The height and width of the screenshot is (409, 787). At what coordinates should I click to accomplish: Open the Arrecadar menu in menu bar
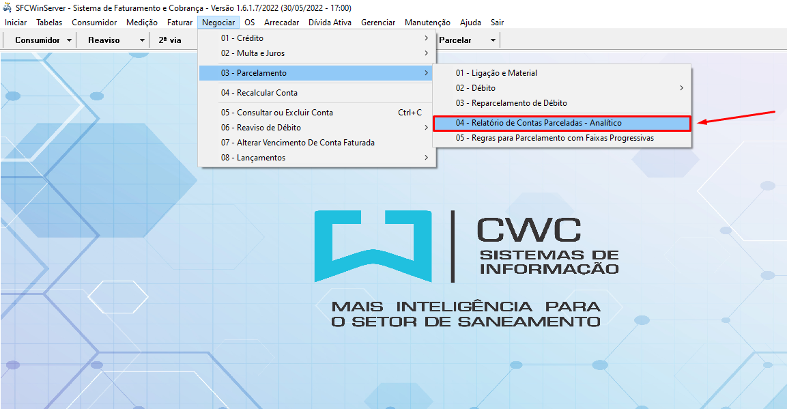pos(281,23)
